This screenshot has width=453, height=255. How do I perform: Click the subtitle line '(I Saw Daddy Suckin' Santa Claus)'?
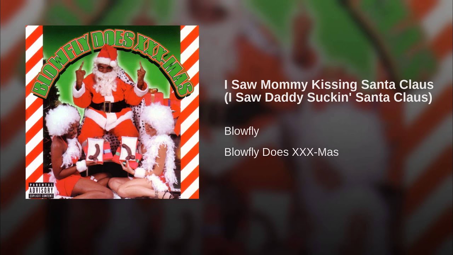(328, 97)
